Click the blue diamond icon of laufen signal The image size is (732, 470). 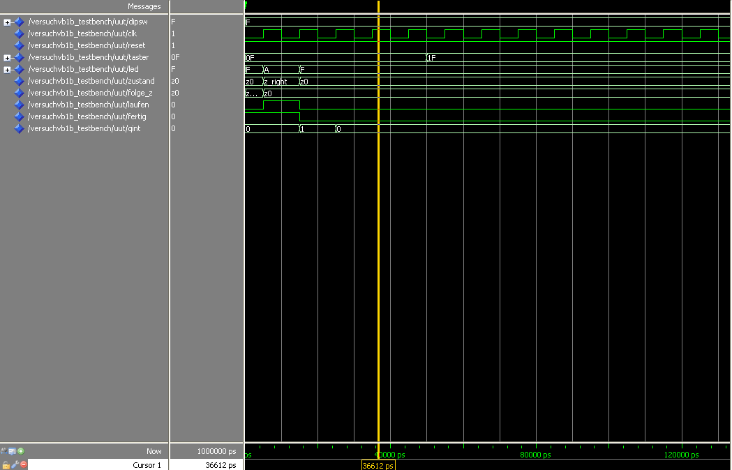19,105
